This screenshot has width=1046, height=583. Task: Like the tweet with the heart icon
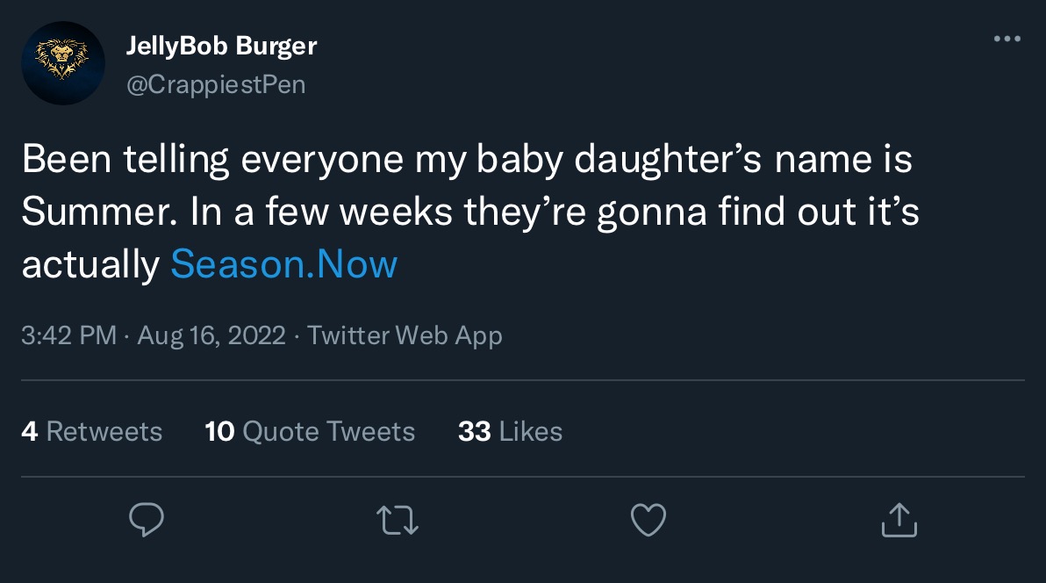click(648, 520)
